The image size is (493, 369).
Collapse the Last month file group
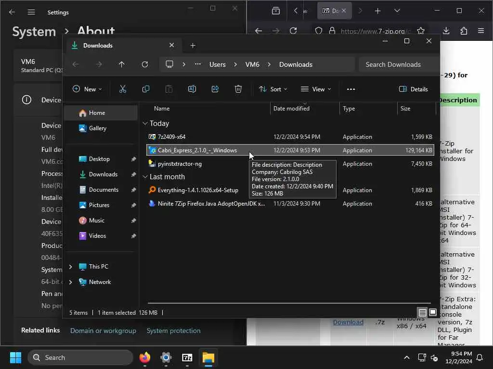(x=145, y=177)
